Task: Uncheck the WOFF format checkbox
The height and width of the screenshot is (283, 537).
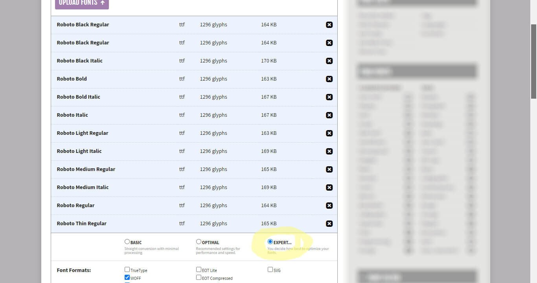Action: tap(127, 277)
